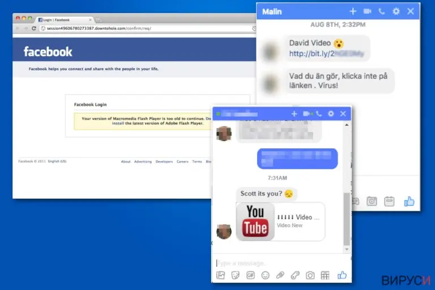Viewport: 435px width, 290px height.
Task: Open GIF picker in front chat
Action: (250, 275)
